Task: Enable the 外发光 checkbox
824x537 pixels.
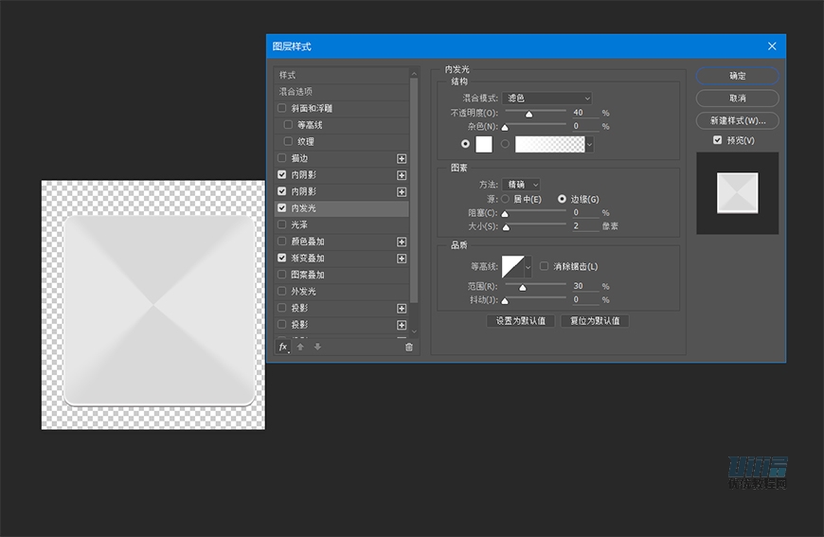Action: [x=281, y=291]
